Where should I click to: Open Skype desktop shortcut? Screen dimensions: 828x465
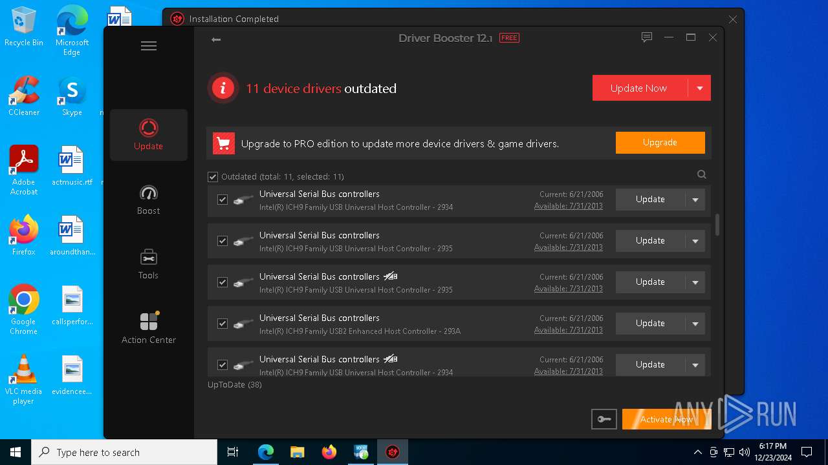tap(72, 96)
